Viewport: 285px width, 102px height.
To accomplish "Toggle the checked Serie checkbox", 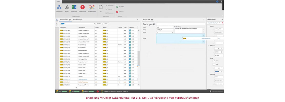I will click(214, 61).
